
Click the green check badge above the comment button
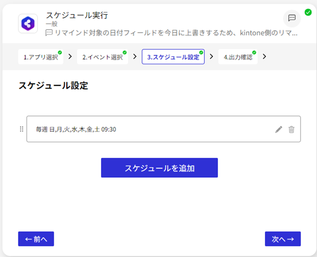point(308,12)
